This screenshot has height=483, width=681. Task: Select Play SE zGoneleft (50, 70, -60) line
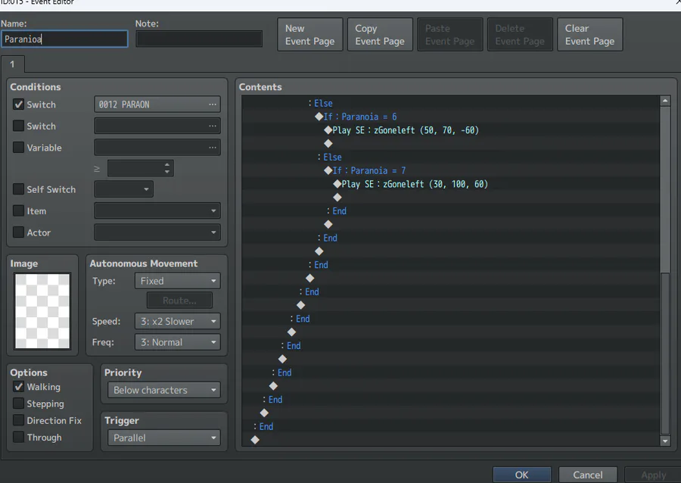(x=450, y=130)
